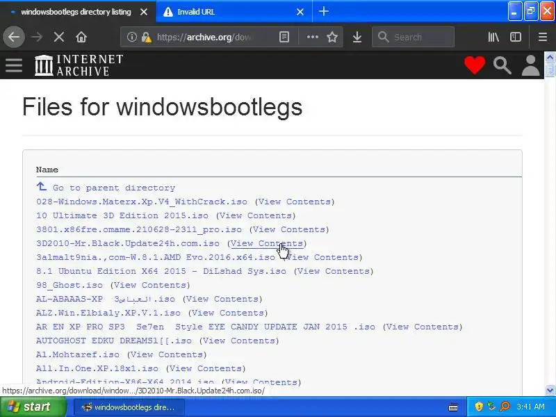Open the user account avatar icon
Viewport: 556px width, 417px height.
pyautogui.click(x=530, y=65)
